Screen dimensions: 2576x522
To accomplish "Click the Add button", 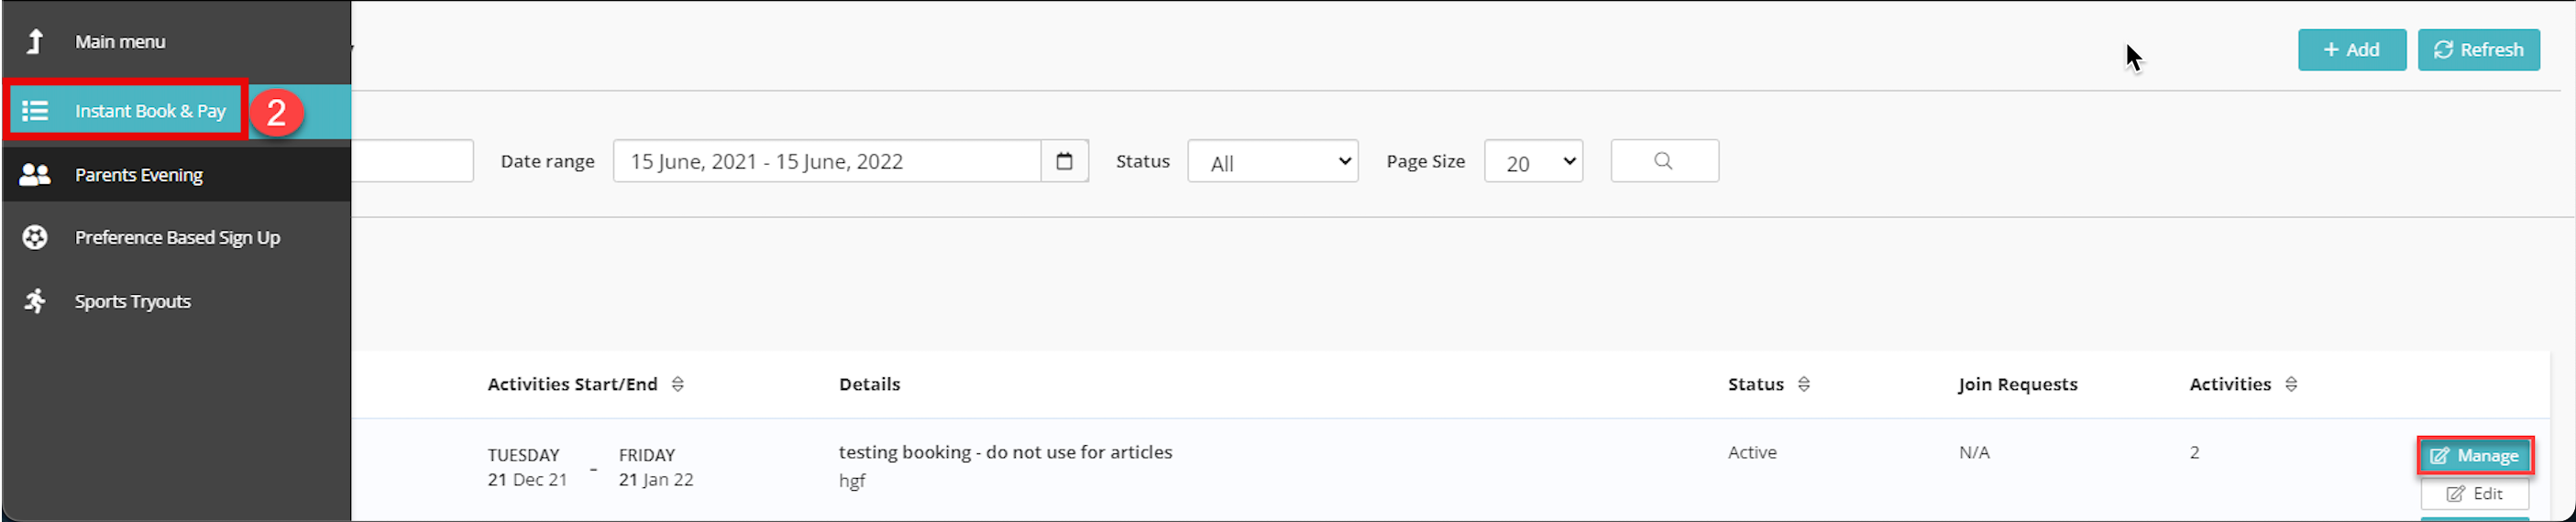I will (x=2351, y=49).
